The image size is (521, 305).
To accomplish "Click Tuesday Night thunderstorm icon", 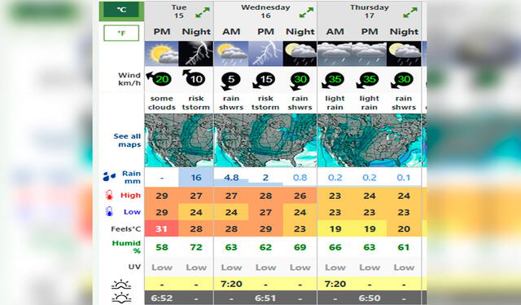I will coord(196,54).
